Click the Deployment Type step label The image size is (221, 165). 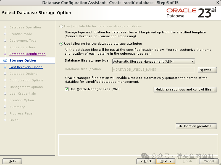(x=23, y=41)
